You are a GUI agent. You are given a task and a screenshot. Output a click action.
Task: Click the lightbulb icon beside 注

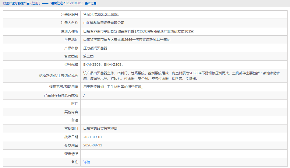(x=73, y=162)
